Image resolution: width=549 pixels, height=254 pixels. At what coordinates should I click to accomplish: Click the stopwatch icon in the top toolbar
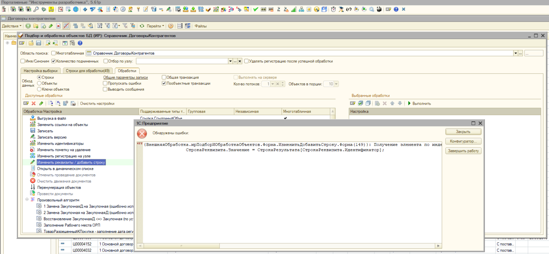(x=333, y=9)
